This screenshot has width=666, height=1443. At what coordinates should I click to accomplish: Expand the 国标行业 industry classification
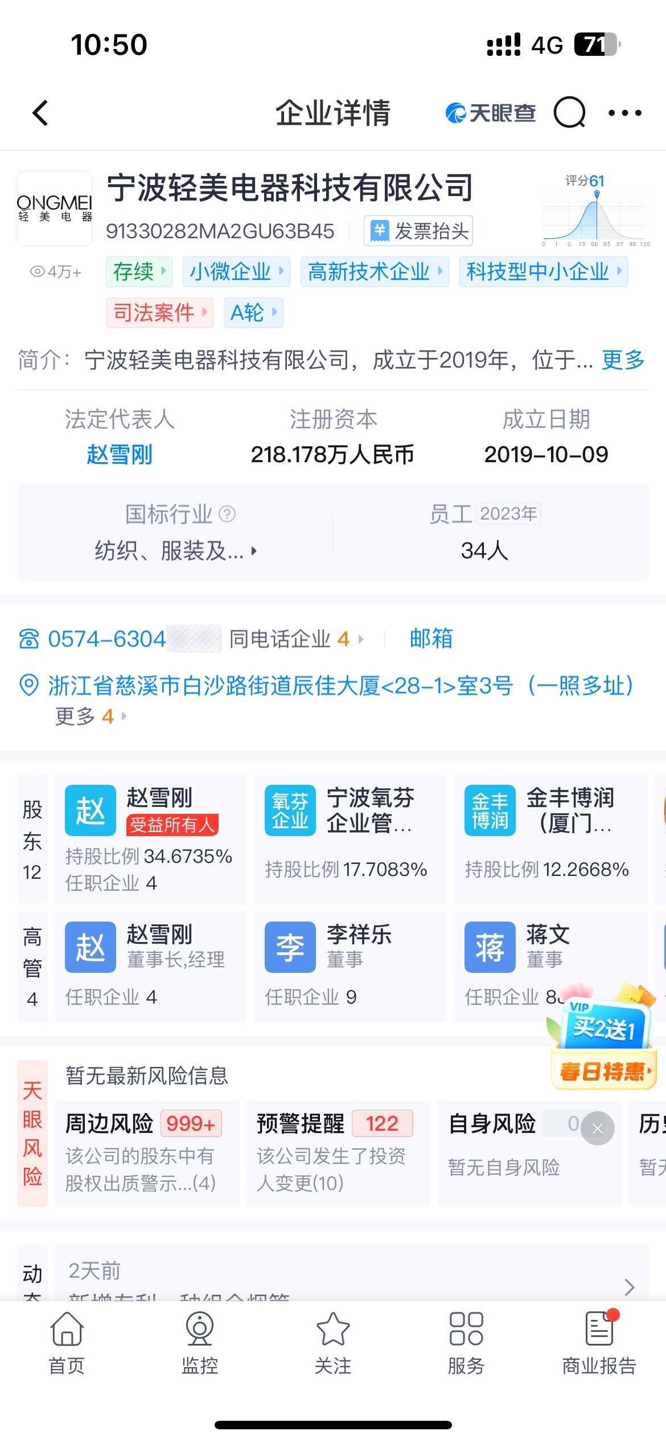click(175, 551)
